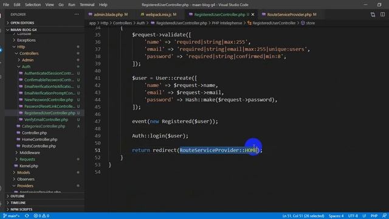Open PostsController.php file

pyautogui.click(x=39, y=146)
